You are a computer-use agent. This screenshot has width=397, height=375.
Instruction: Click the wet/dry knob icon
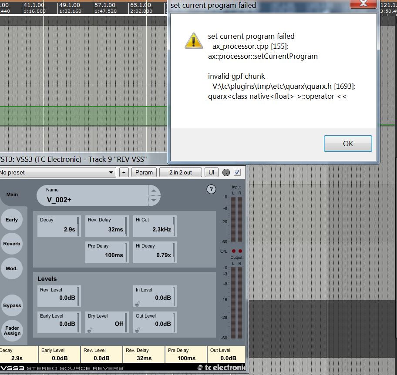click(226, 173)
